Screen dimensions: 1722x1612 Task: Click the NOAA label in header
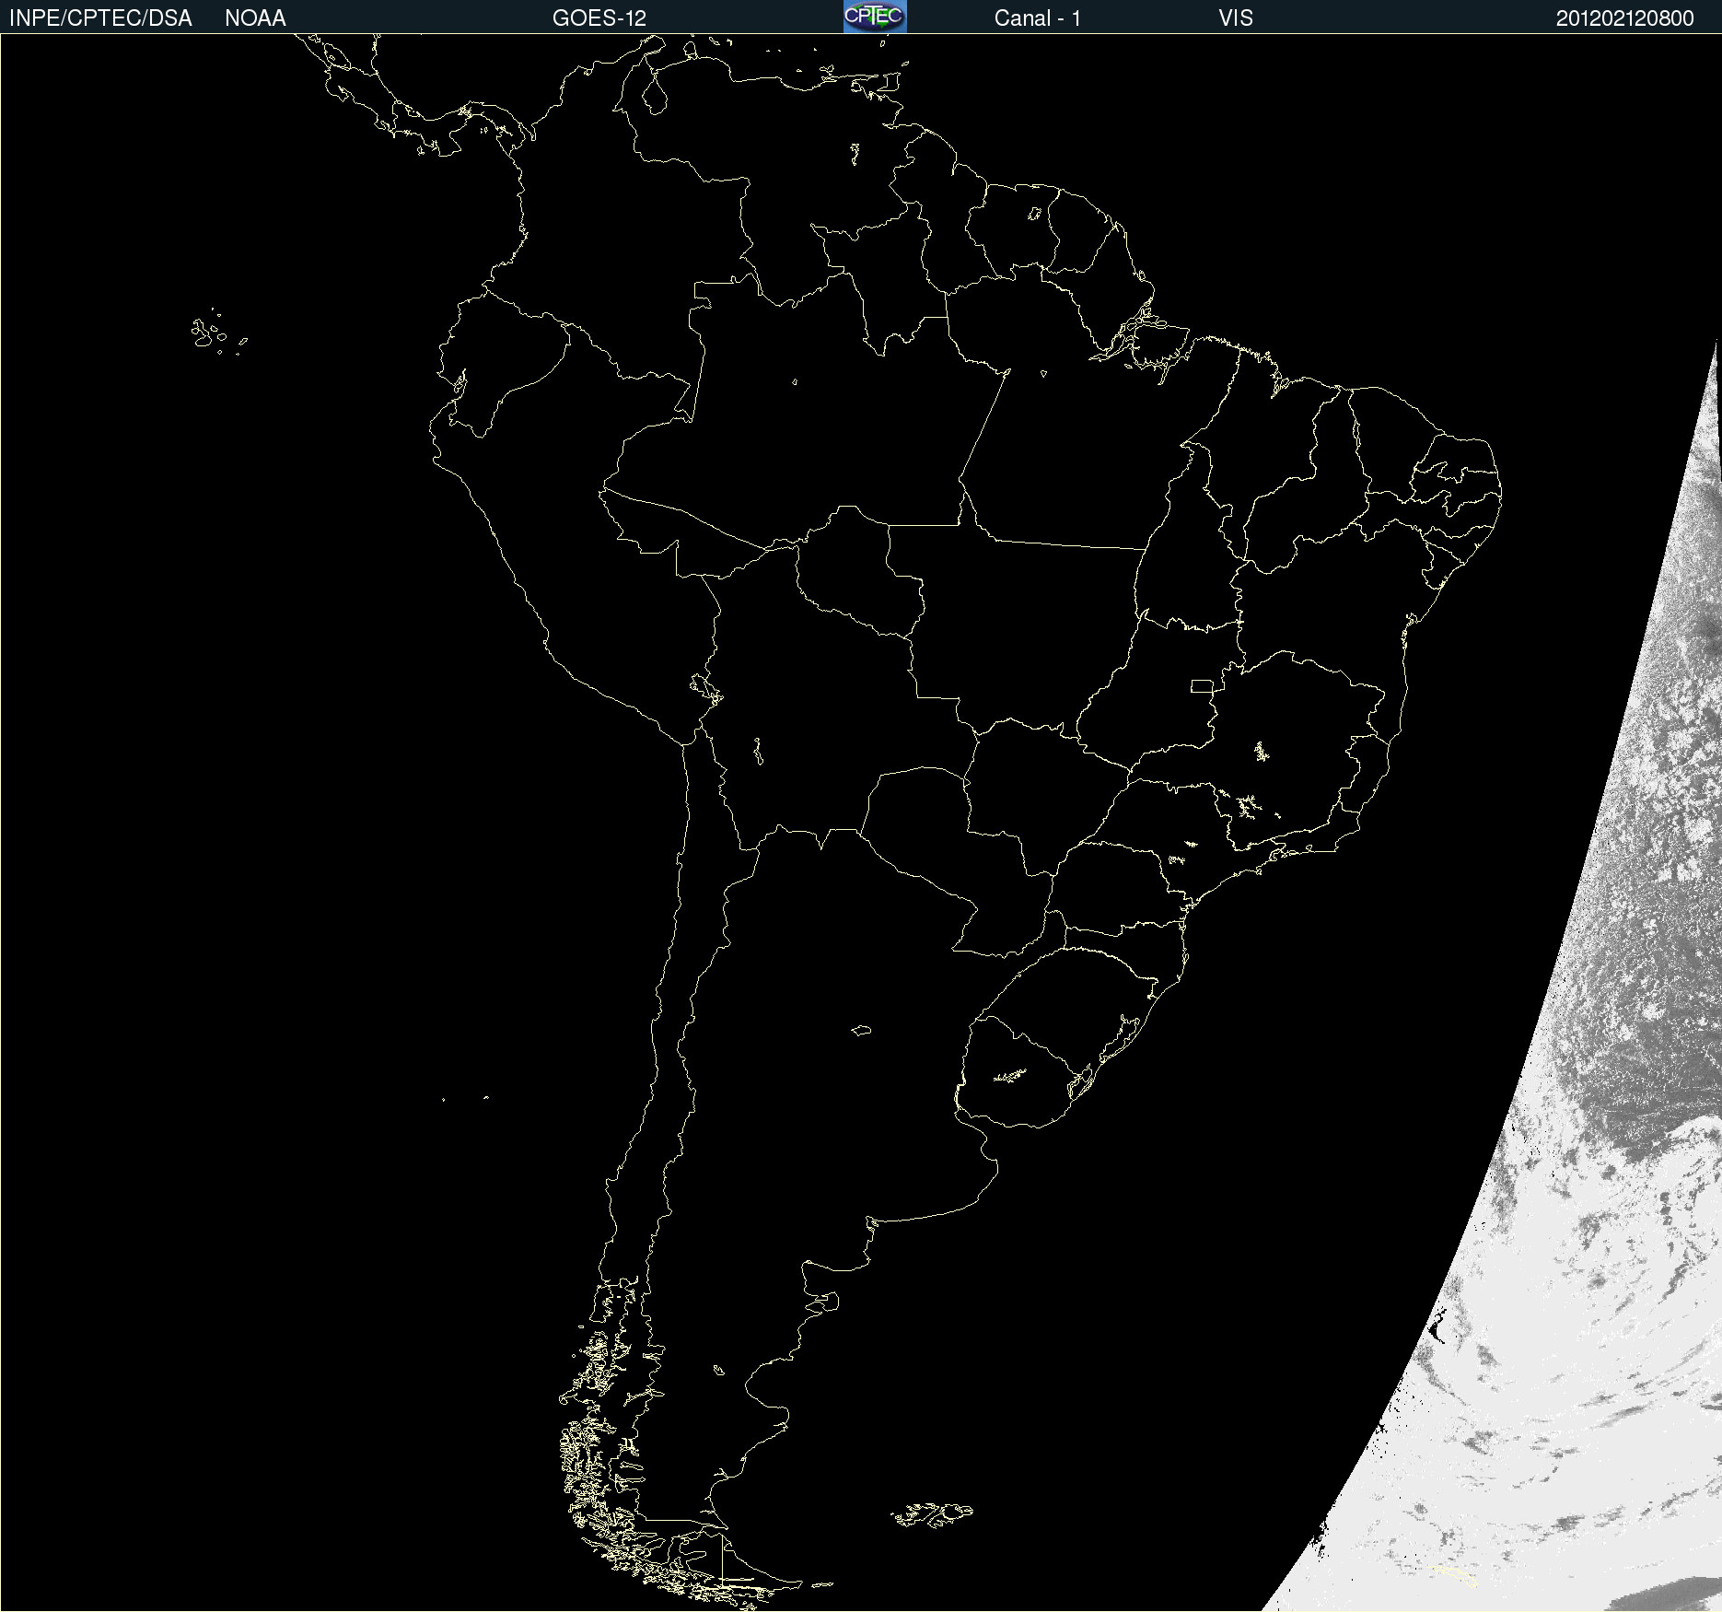(x=255, y=18)
